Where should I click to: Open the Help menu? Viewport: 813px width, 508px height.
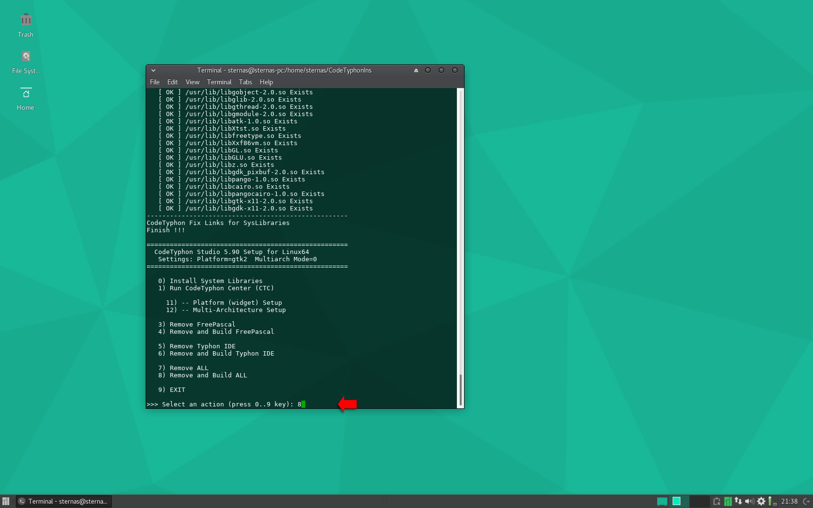coord(266,82)
